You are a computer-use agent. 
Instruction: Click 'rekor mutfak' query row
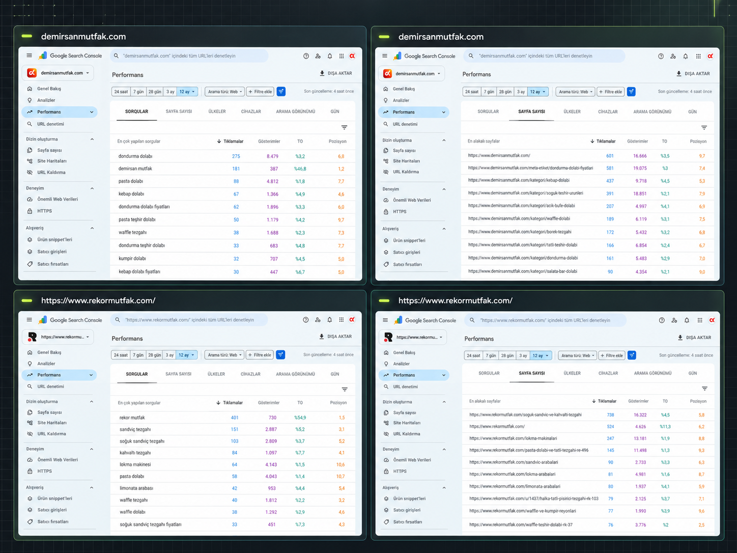point(232,418)
